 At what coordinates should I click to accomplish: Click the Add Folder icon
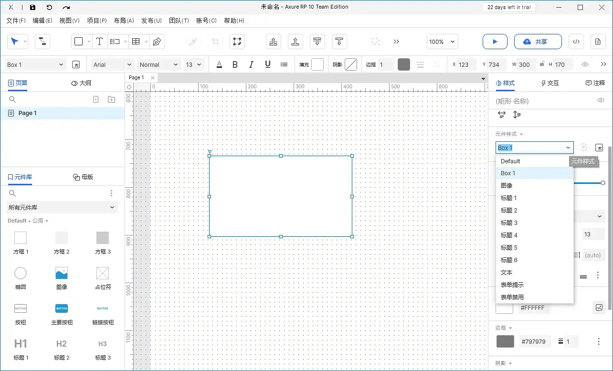111,99
